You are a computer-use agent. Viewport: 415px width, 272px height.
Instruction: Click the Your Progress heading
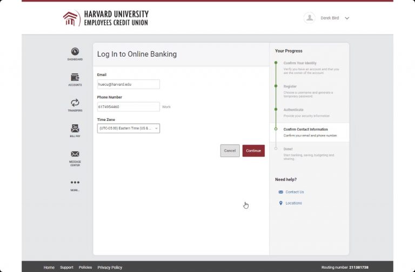click(289, 51)
